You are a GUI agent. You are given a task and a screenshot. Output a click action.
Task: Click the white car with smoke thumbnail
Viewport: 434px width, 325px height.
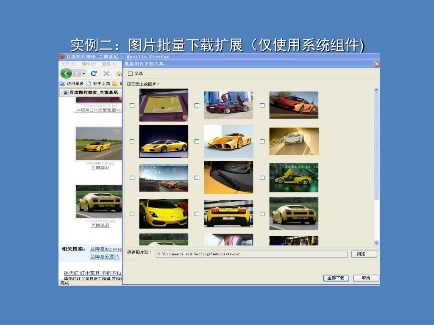[x=294, y=141]
